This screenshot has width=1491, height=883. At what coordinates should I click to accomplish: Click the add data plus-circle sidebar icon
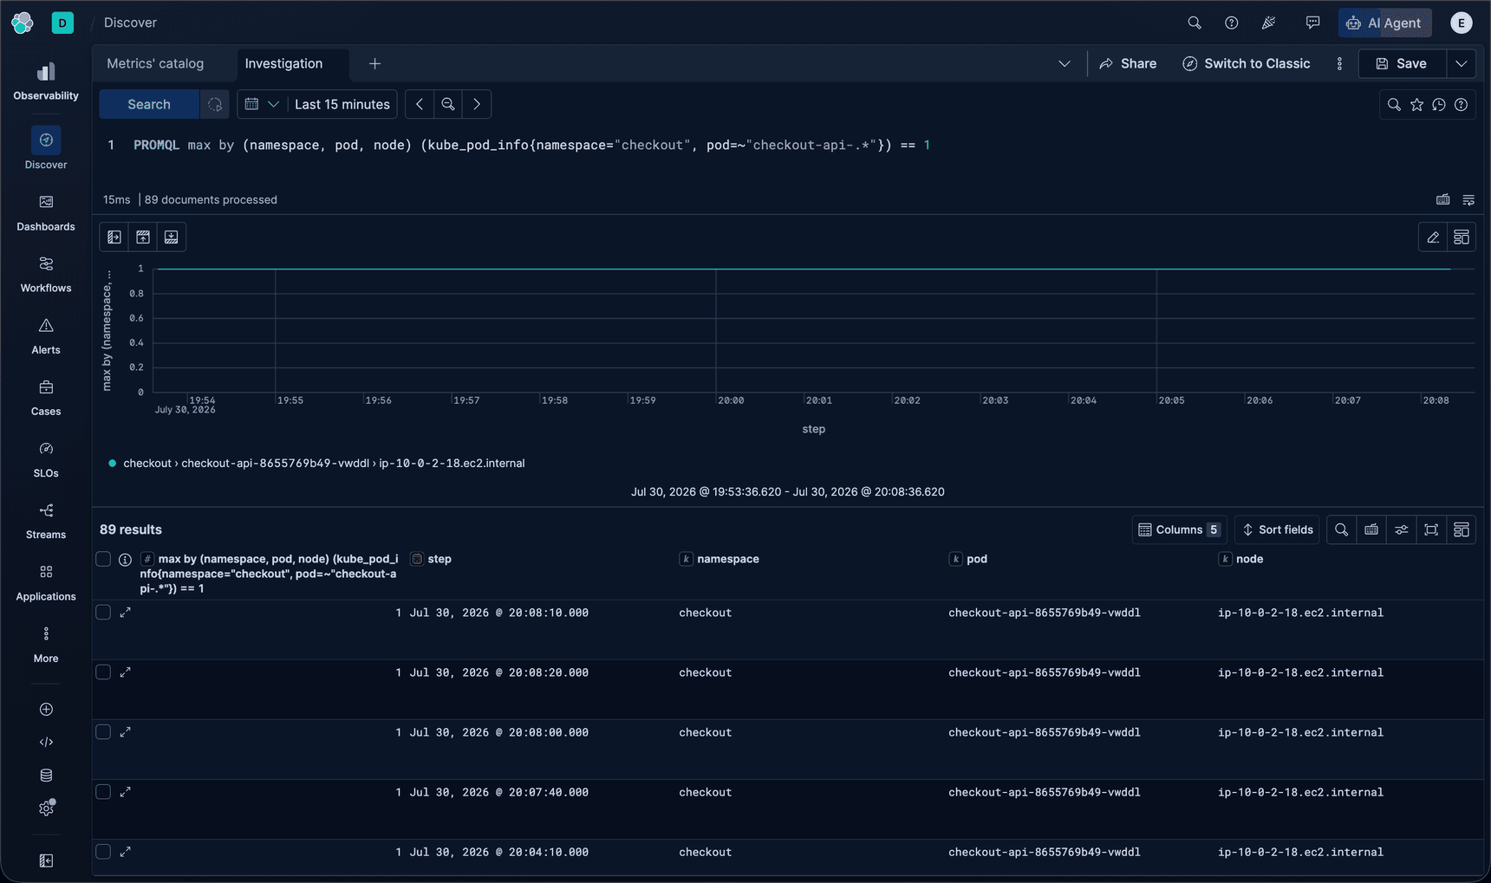(x=46, y=709)
